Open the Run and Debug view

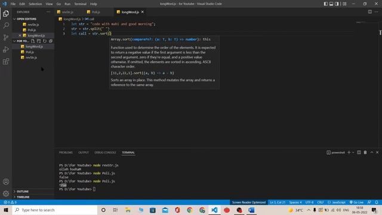pos(6,49)
